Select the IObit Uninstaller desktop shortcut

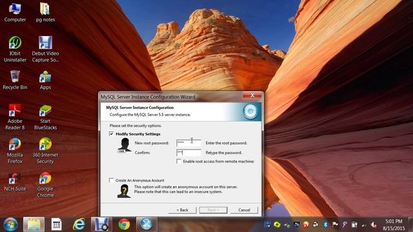tap(15, 50)
